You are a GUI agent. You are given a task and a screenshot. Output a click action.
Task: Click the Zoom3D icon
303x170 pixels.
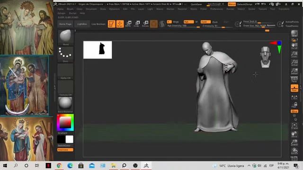pyautogui.click(x=294, y=143)
